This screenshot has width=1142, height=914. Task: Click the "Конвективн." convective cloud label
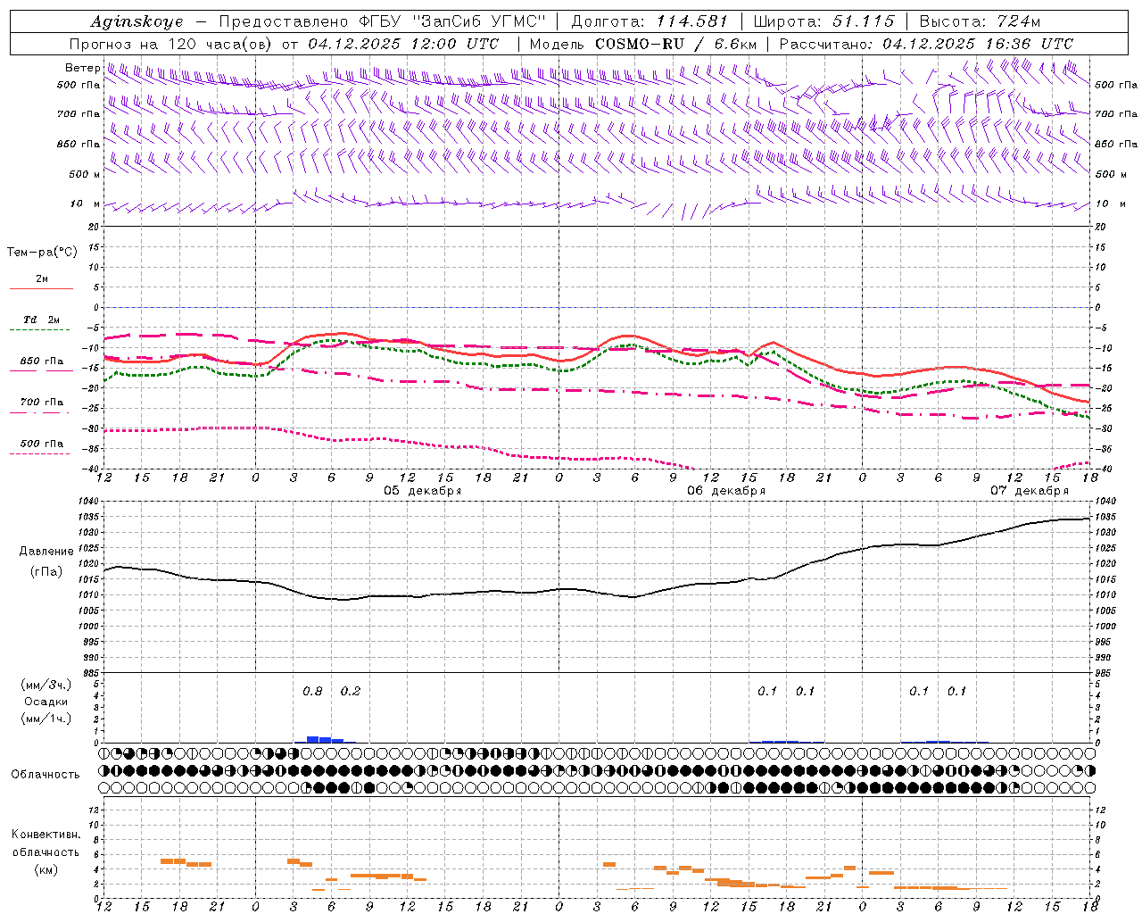pyautogui.click(x=46, y=835)
